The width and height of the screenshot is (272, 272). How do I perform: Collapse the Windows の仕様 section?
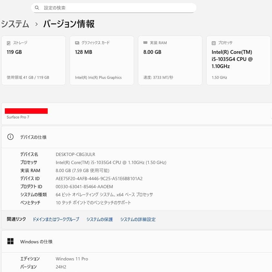tap(37, 241)
